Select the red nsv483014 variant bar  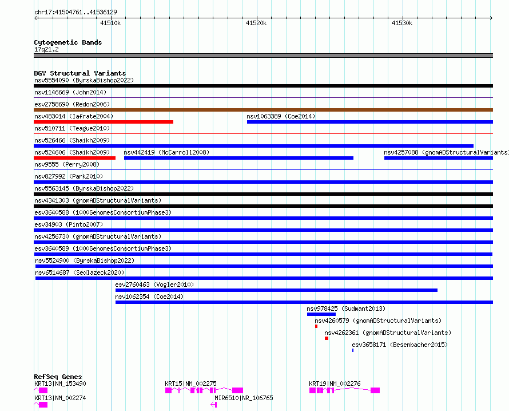pyautogui.click(x=104, y=122)
